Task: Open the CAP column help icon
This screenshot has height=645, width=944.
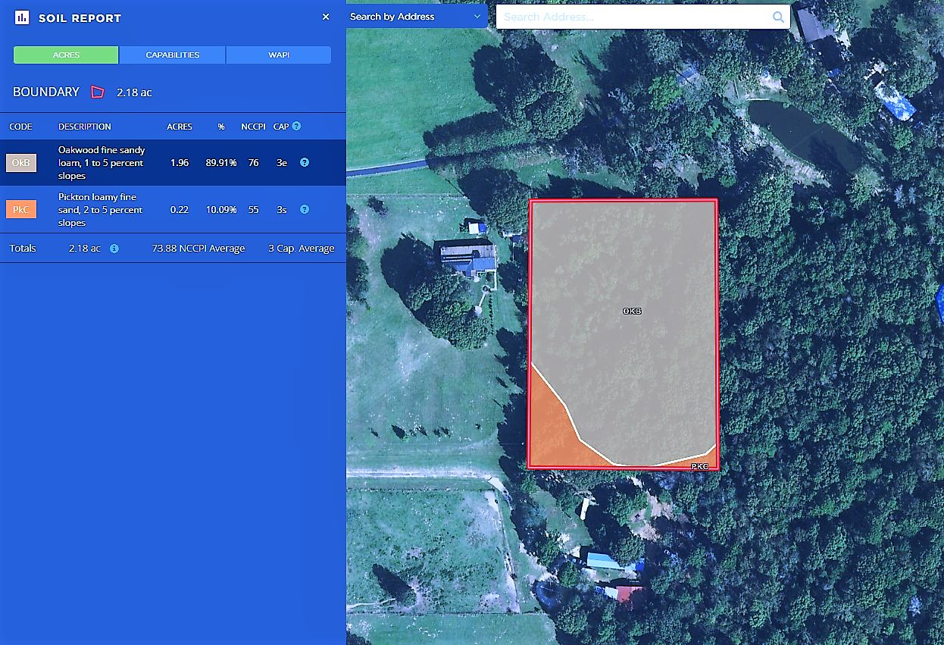Action: coord(296,126)
